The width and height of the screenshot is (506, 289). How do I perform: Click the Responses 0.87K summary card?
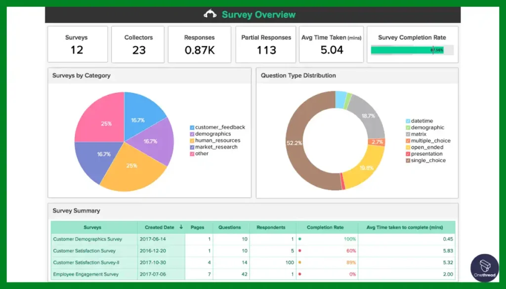tap(200, 44)
